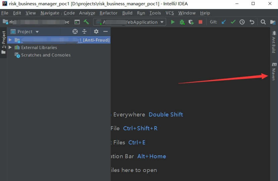Run with coverage shield icon
Screen dimensions: 278x181
pyautogui.click(x=191, y=22)
